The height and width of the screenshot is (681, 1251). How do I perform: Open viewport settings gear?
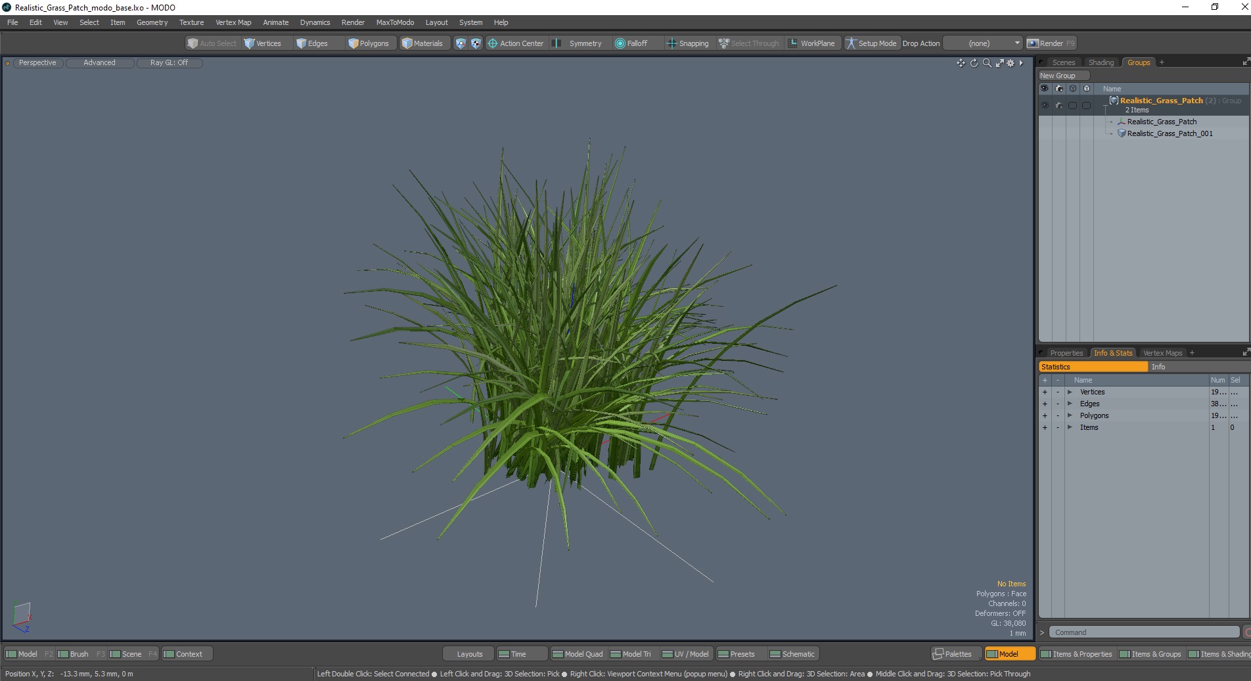click(x=1011, y=63)
